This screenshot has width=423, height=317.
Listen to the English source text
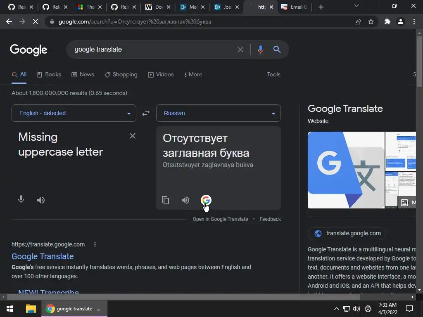[41, 200]
